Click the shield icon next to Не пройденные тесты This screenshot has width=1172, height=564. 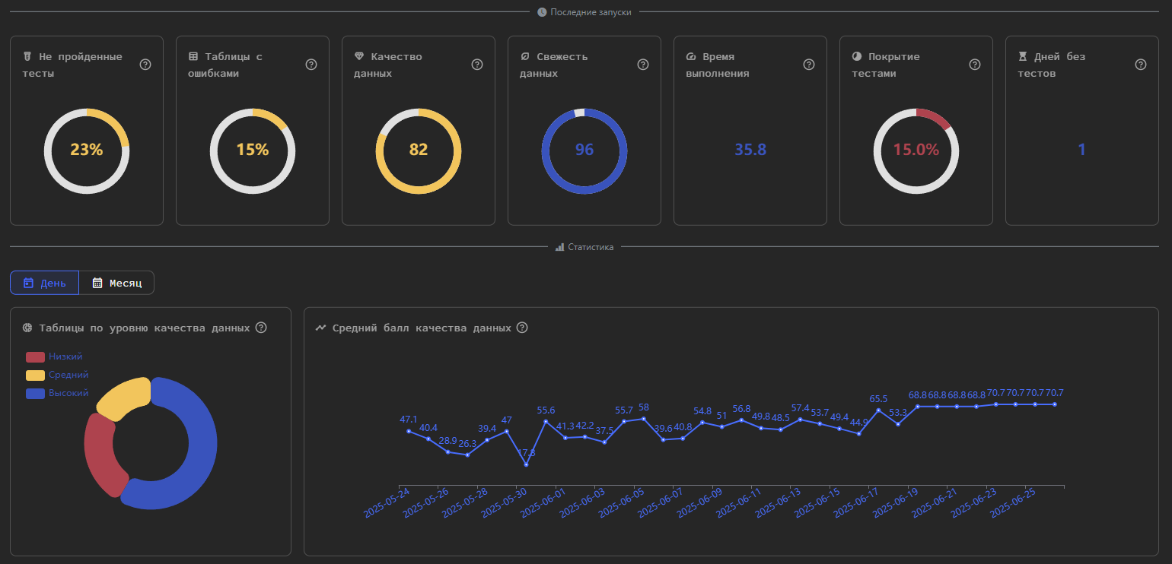click(28, 55)
